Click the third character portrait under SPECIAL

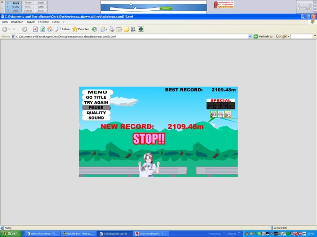pos(228,114)
